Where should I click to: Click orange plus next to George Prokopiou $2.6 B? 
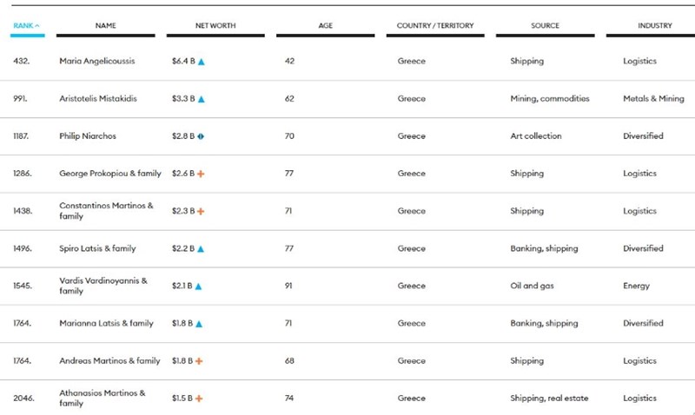tap(201, 174)
